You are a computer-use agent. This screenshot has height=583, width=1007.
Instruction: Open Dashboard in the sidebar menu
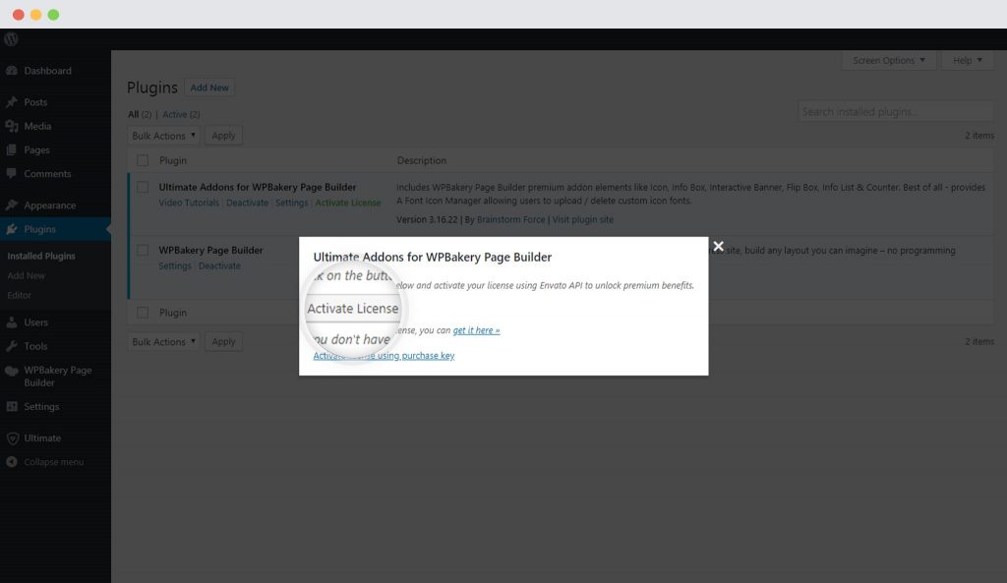pyautogui.click(x=47, y=71)
